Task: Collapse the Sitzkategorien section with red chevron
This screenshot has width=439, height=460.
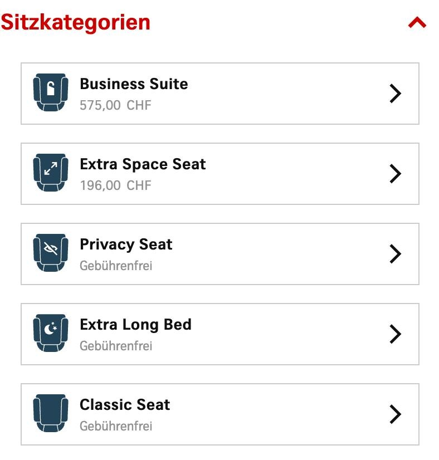Action: (x=417, y=23)
